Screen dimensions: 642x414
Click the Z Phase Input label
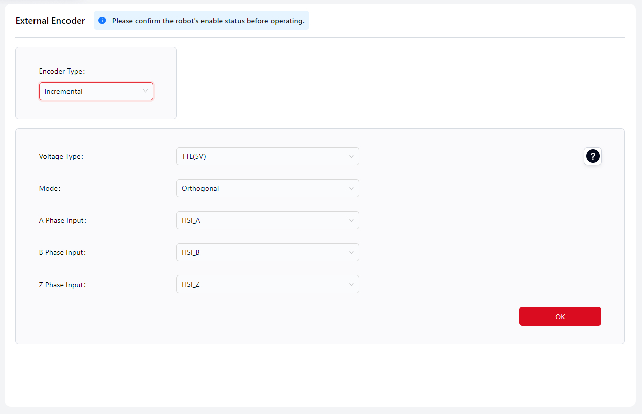(x=62, y=285)
